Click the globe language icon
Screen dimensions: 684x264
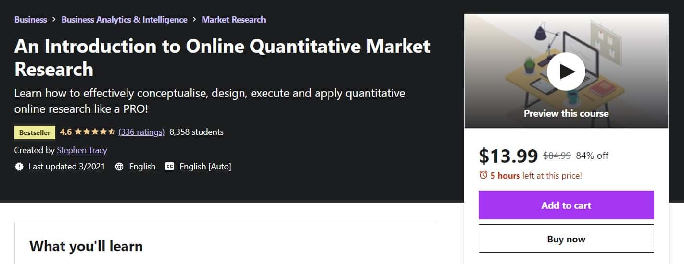tap(120, 167)
